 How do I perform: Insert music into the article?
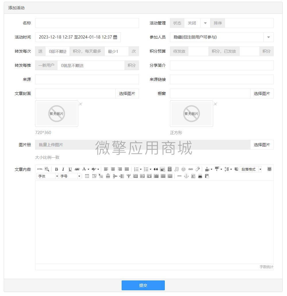click(x=177, y=169)
